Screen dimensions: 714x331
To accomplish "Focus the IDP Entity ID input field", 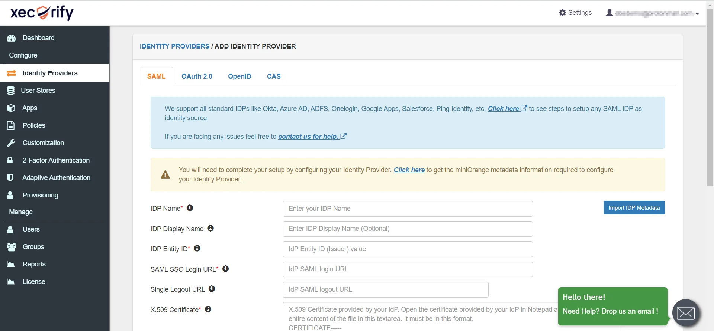I will pyautogui.click(x=407, y=249).
